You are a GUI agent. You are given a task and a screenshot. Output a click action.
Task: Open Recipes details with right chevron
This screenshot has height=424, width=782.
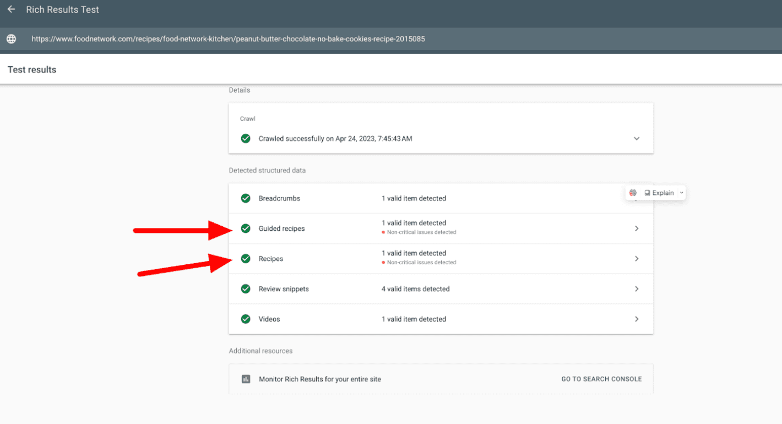point(637,259)
